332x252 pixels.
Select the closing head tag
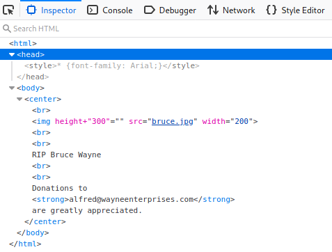(33, 77)
